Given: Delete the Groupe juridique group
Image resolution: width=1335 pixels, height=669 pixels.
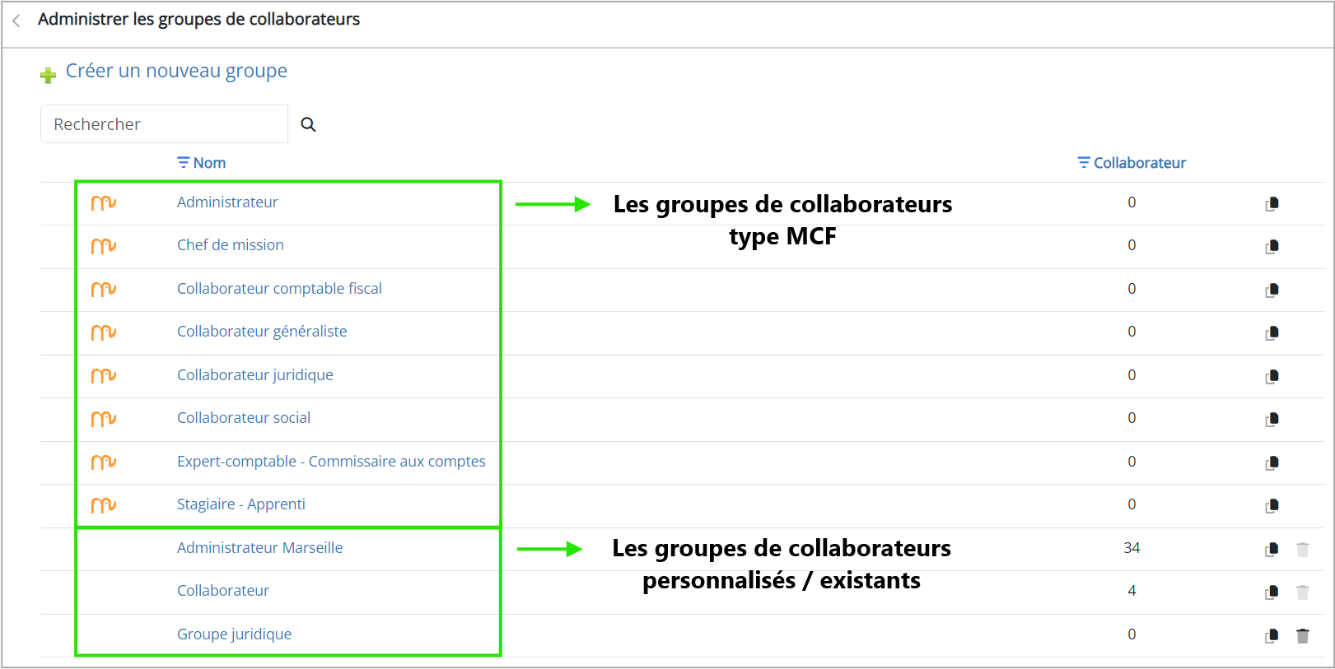Looking at the screenshot, I should click(1302, 635).
